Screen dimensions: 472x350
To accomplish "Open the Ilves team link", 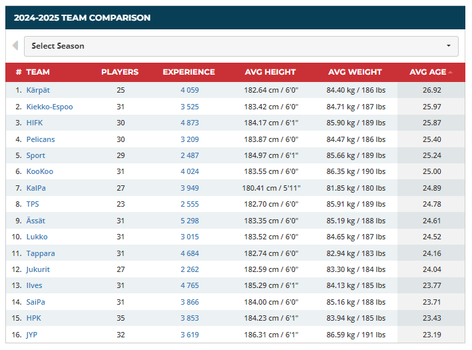I will (x=35, y=285).
